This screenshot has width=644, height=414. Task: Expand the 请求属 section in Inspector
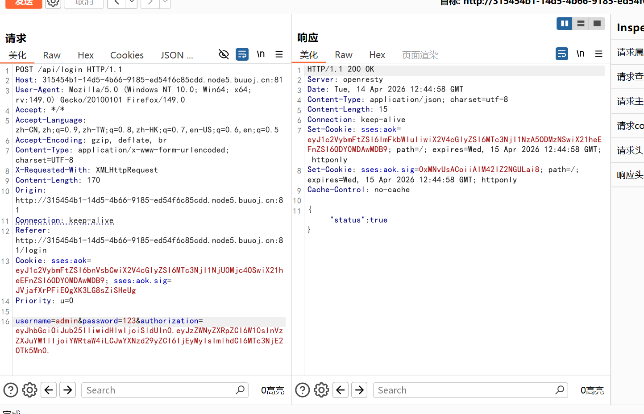(x=630, y=52)
